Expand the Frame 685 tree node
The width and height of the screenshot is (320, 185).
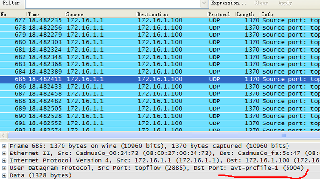pyautogui.click(x=4, y=146)
